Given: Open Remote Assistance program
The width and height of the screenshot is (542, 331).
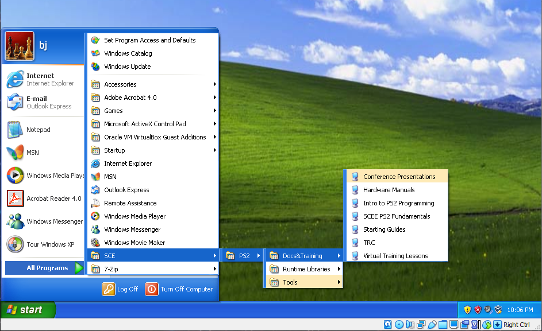Looking at the screenshot, I should 130,203.
